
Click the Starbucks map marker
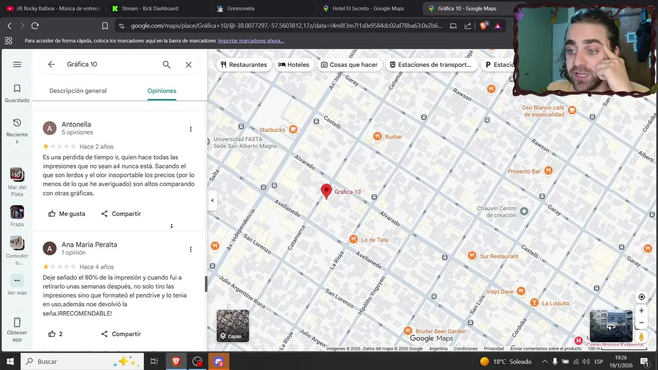point(293,129)
